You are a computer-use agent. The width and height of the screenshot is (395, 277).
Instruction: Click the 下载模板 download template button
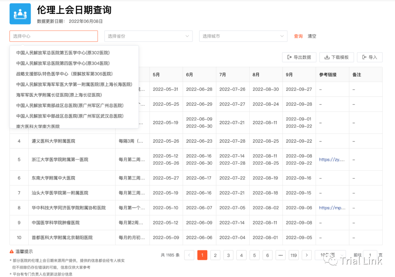click(336, 57)
